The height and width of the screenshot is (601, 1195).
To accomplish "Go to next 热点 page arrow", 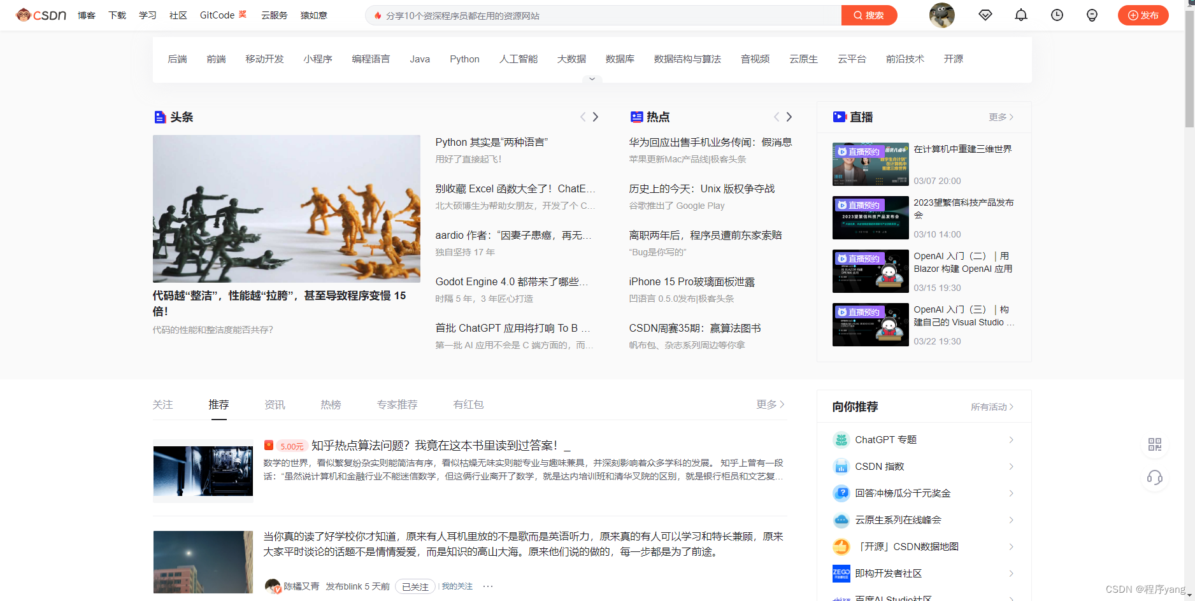I will 789,117.
